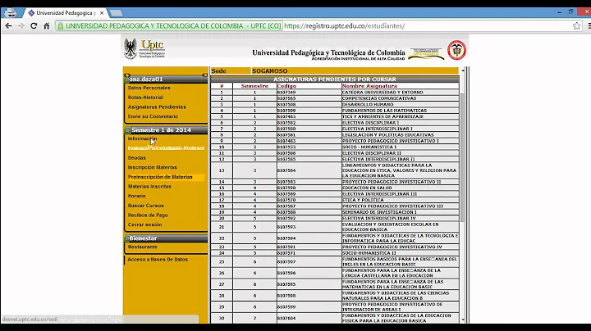Select CATEDRA UNIVERSIDAD Y ENTORNO row text
This screenshot has height=331, width=591.
[x=383, y=92]
